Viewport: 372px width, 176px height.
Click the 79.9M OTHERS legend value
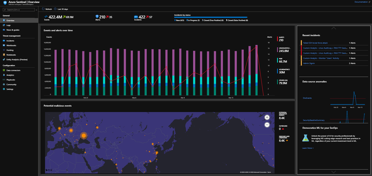(283, 83)
